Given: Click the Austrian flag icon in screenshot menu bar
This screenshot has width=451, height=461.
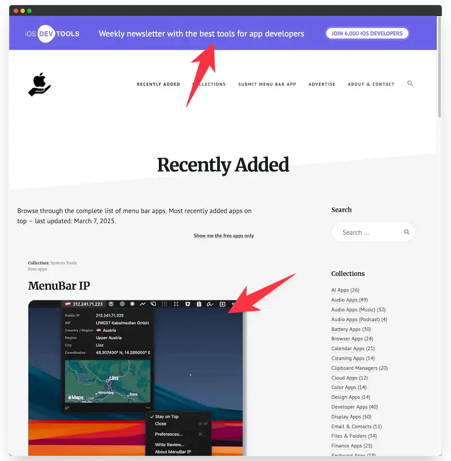Looking at the screenshot, I should point(68,304).
